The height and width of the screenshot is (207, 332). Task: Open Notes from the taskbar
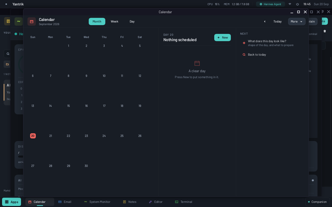130,202
